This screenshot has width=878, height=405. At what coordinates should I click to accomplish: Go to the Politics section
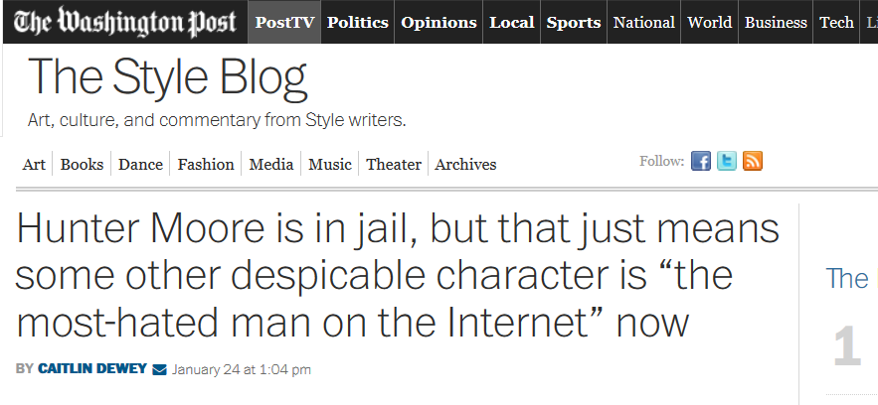click(358, 22)
